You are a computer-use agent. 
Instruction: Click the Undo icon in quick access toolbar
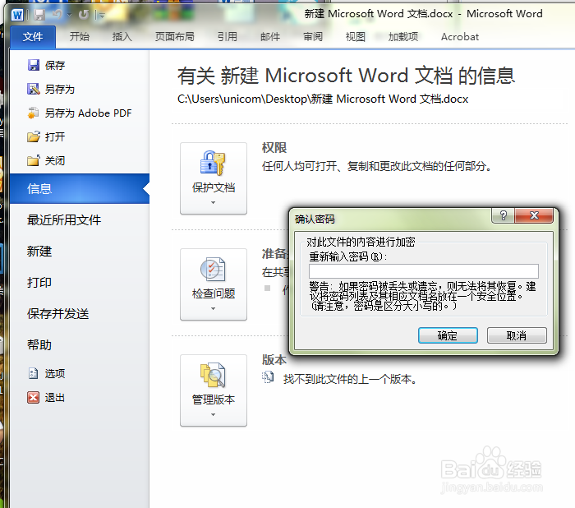57,15
